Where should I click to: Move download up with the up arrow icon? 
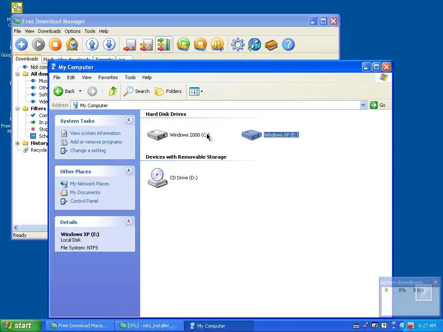tap(92, 45)
